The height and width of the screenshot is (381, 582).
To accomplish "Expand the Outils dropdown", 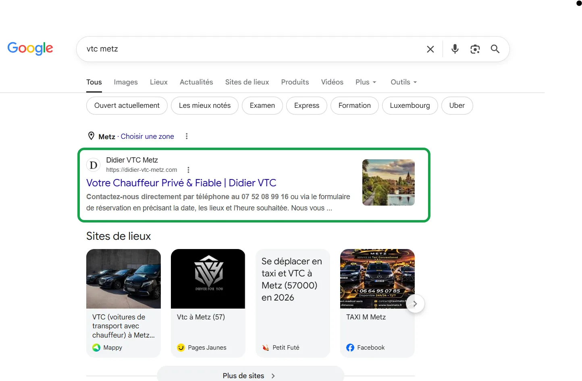I will click(404, 82).
